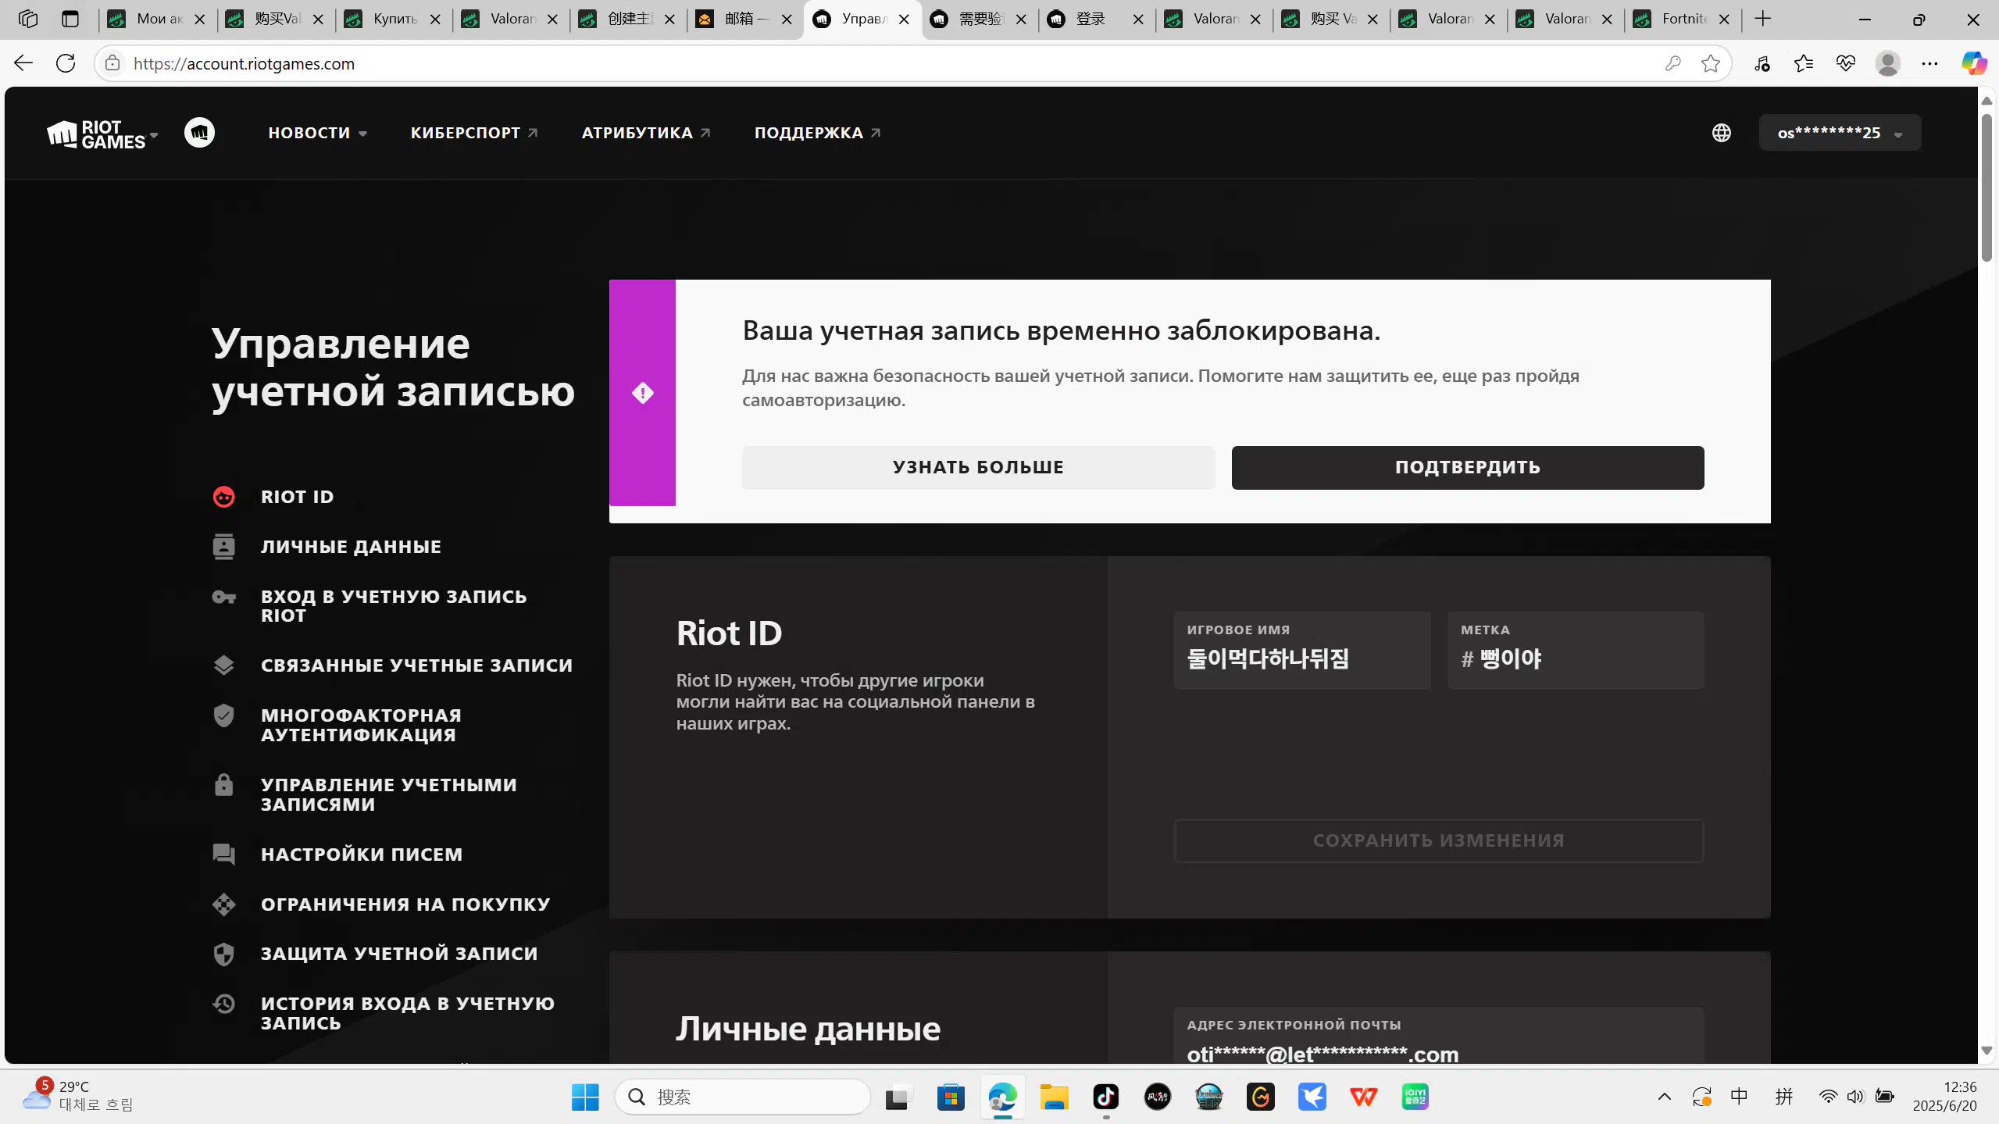Add page to favorites star icon

(1711, 63)
